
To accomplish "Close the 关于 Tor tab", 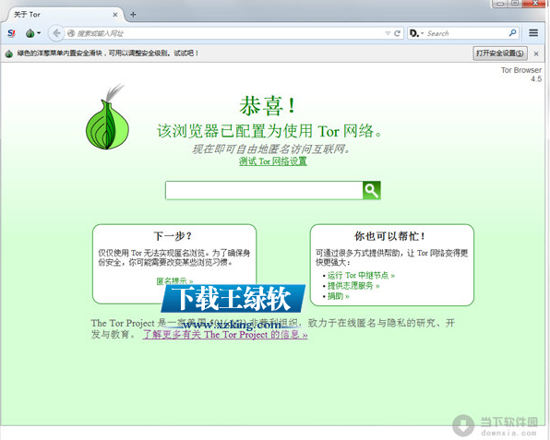I will click(x=115, y=15).
